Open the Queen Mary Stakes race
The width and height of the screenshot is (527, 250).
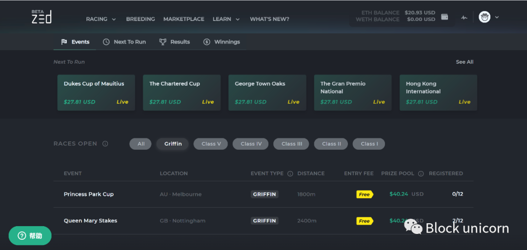(90, 221)
